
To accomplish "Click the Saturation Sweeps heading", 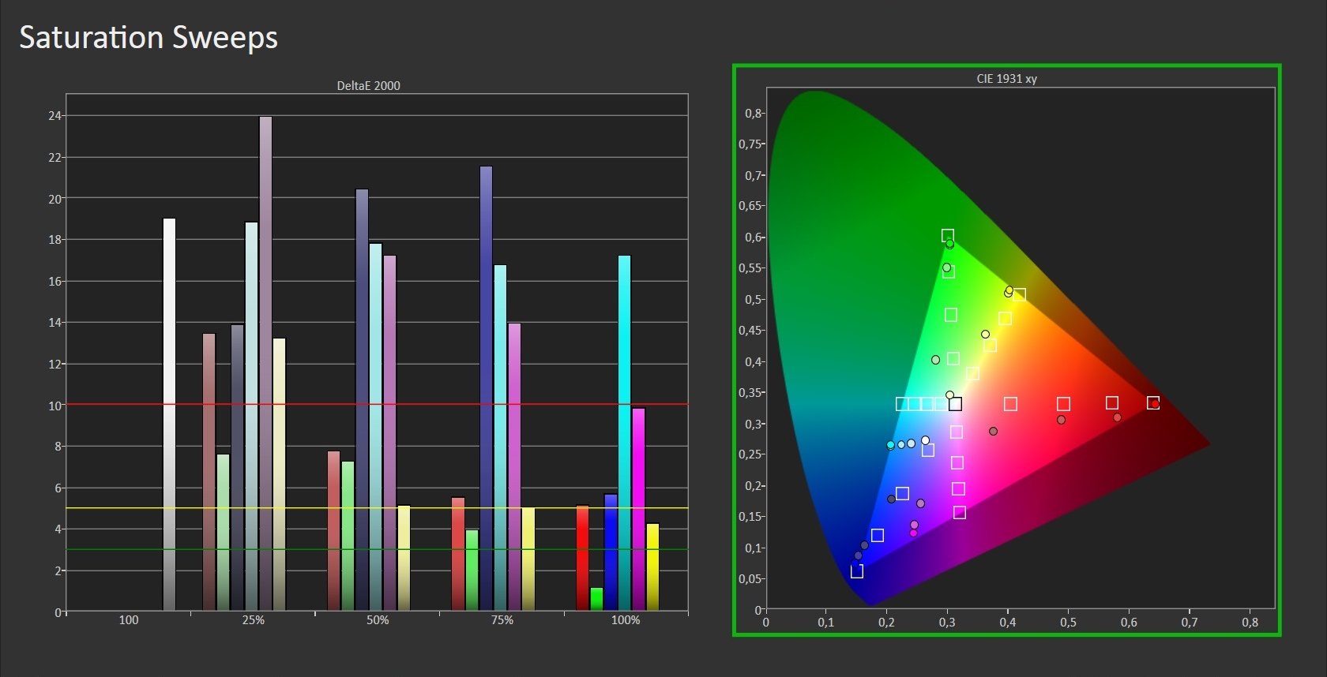I will [x=148, y=38].
